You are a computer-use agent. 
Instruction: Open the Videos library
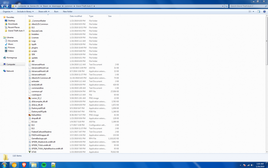tap(11, 51)
